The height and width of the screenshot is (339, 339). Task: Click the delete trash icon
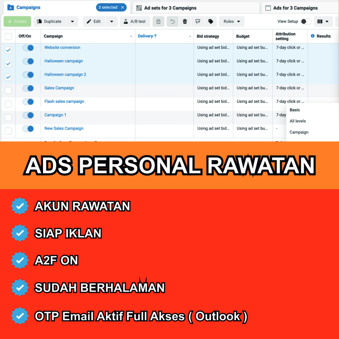coord(185,21)
